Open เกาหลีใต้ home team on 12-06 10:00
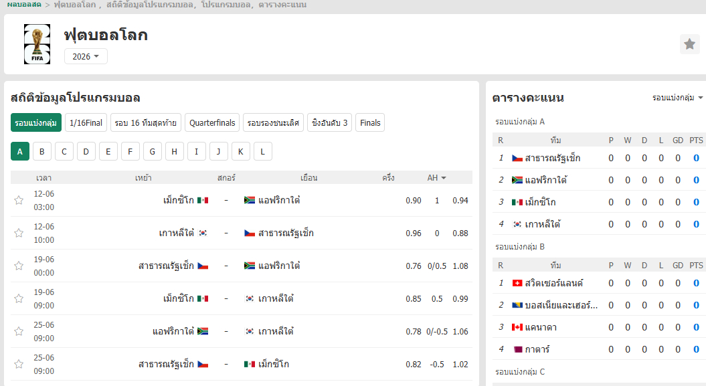 pyautogui.click(x=176, y=233)
